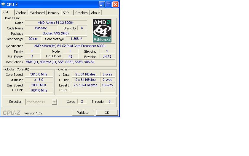The height and width of the screenshot is (156, 249).
Task: Open the About tab
Action: (x=95, y=13)
